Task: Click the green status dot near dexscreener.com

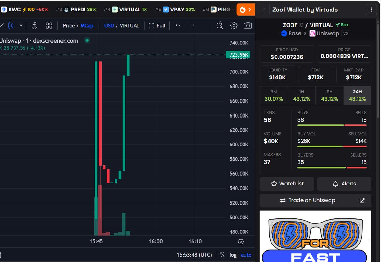Action: (87, 40)
